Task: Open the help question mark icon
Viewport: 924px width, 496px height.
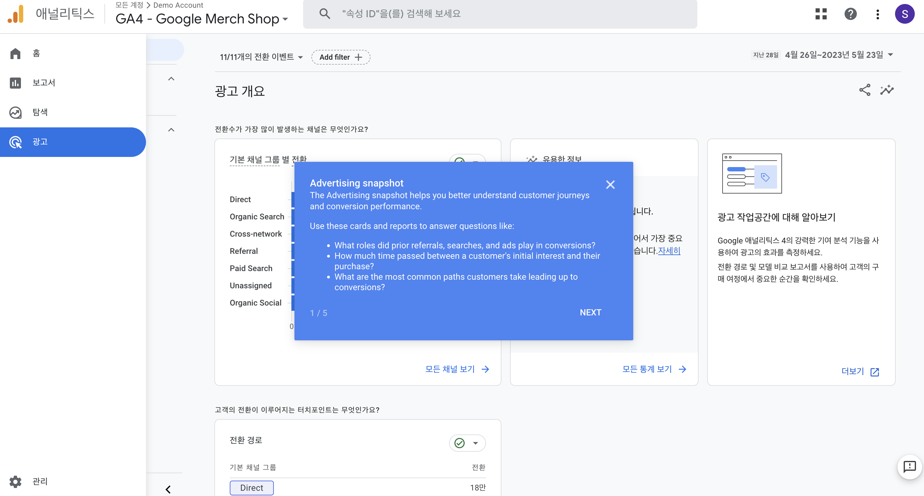Action: point(850,14)
